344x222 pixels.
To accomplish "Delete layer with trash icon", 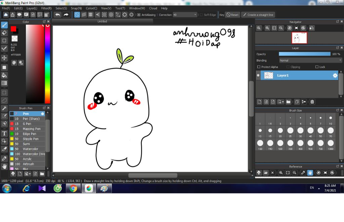I will 312,101.
